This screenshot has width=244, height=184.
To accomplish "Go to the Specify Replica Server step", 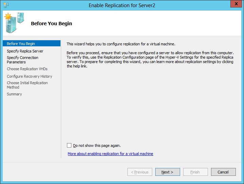I will tap(25, 51).
